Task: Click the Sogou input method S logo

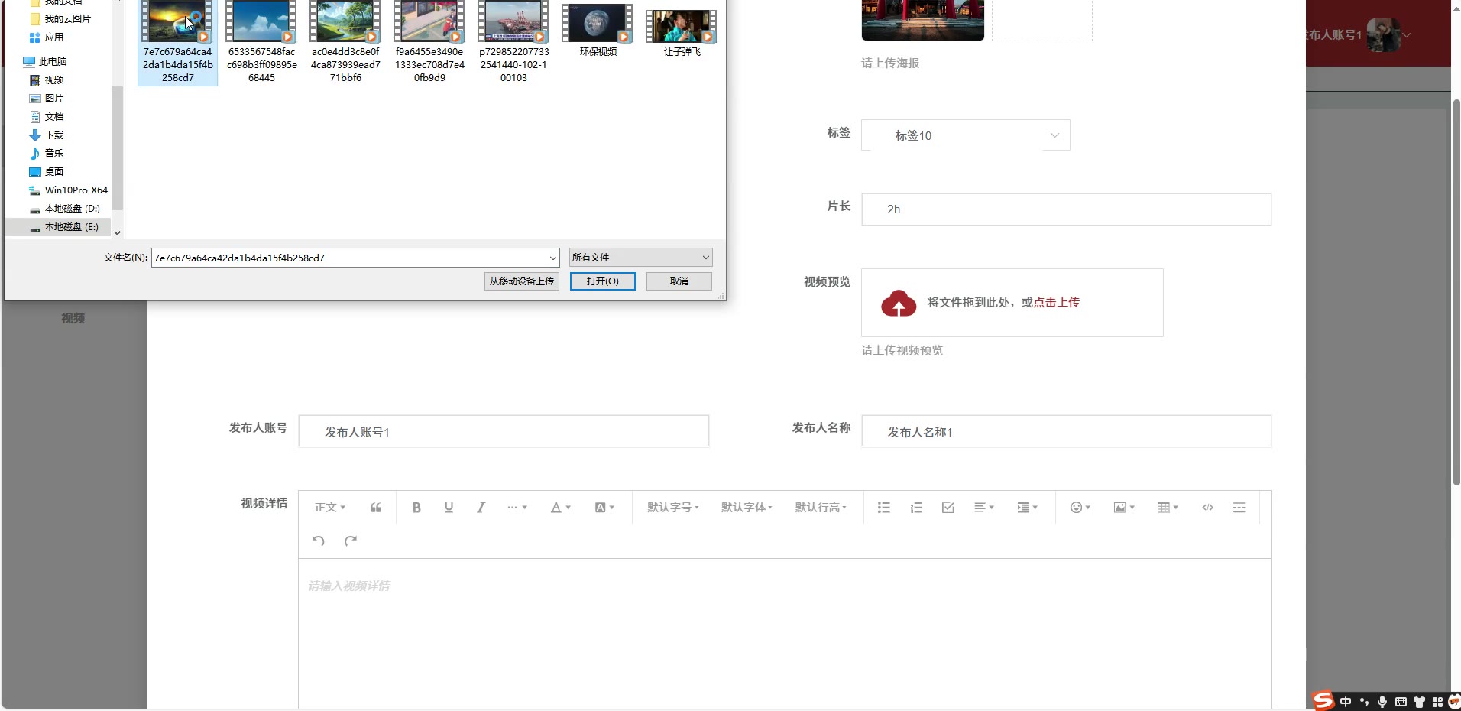Action: [x=1323, y=700]
